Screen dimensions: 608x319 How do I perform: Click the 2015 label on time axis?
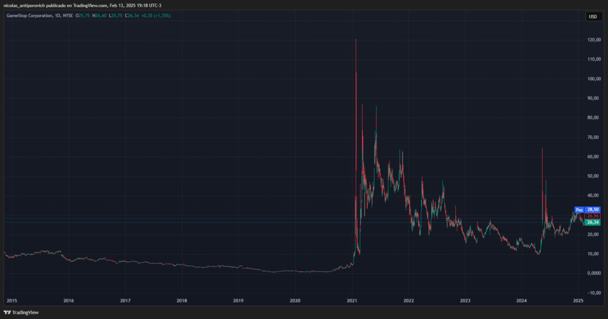(12, 301)
